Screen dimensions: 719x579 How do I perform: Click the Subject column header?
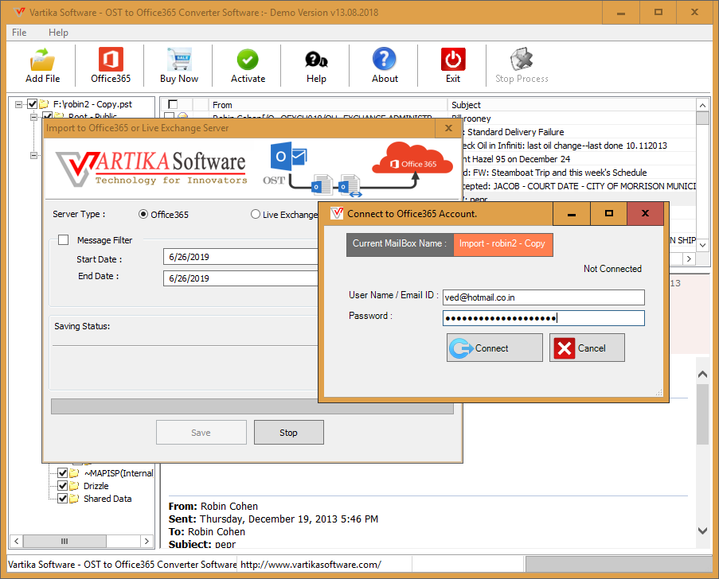(572, 105)
